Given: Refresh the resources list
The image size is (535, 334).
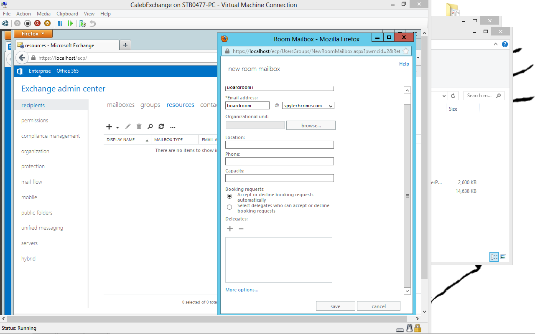Looking at the screenshot, I should tap(161, 127).
